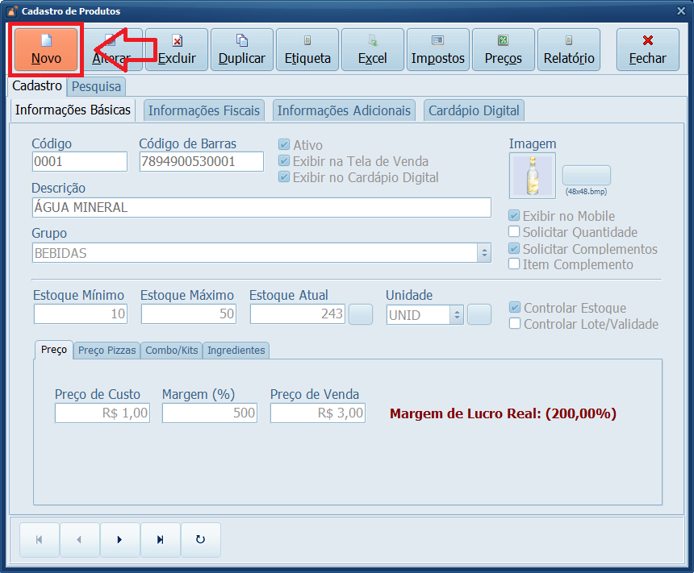Click the Código input field
Viewport: 694px width, 573px height.
pos(80,161)
